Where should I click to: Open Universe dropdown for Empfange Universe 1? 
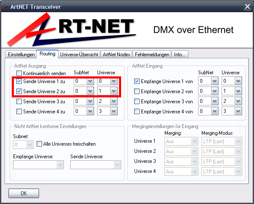tap(238, 81)
